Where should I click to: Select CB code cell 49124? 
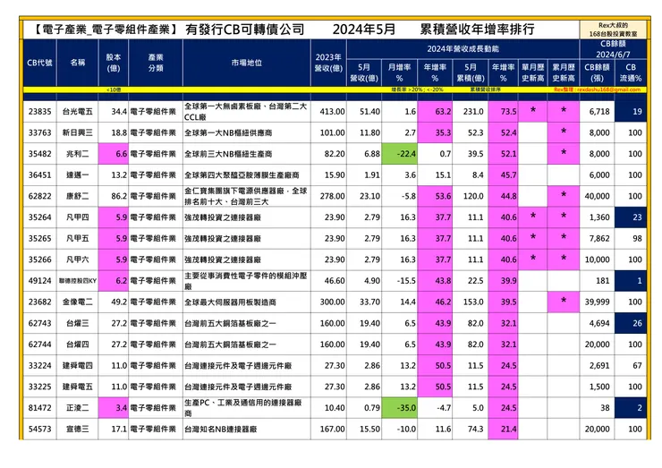point(39,280)
